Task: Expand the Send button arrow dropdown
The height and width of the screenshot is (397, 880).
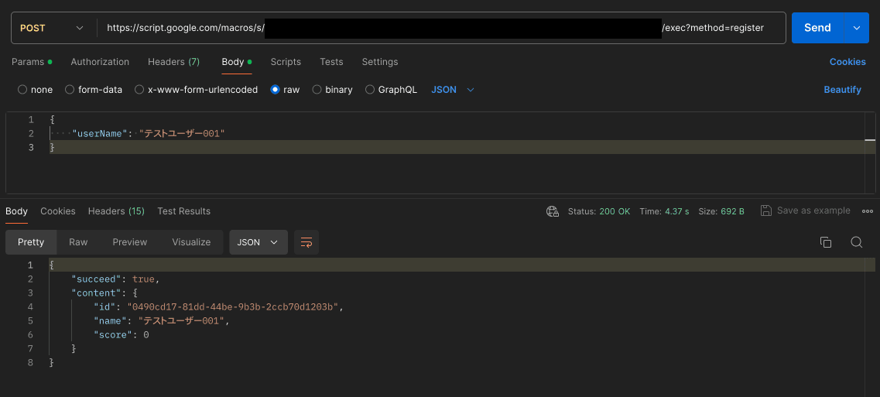Action: coord(856,28)
